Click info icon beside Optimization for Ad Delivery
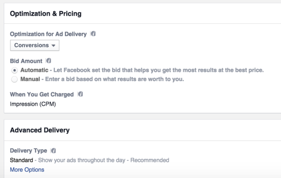The height and width of the screenshot is (178, 281). (93, 34)
